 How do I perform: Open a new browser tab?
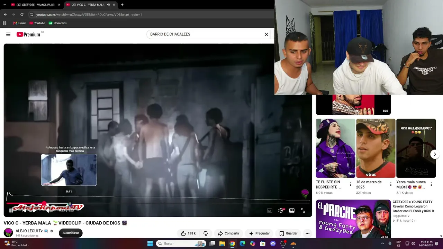click(x=122, y=5)
